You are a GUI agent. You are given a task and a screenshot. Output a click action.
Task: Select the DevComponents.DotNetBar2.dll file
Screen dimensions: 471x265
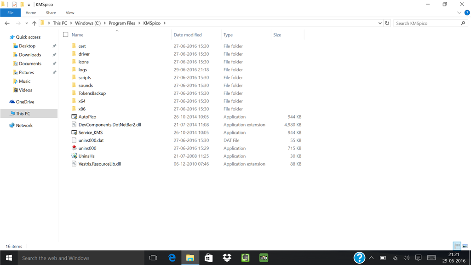tap(109, 125)
